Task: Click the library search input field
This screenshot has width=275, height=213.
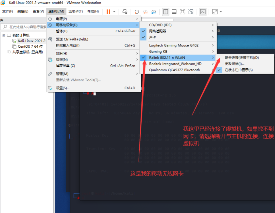Action: pyautogui.click(x=27, y=27)
